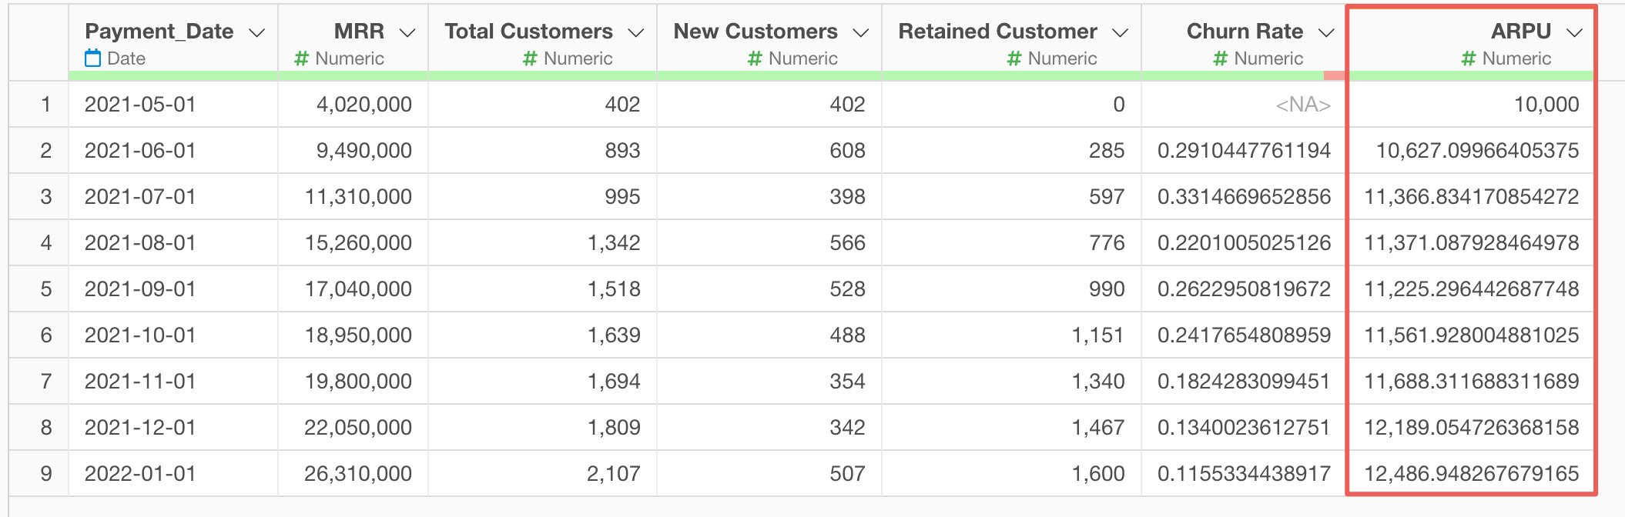The height and width of the screenshot is (517, 1625).
Task: Expand the Retained Customer column menu
Action: (x=1121, y=32)
